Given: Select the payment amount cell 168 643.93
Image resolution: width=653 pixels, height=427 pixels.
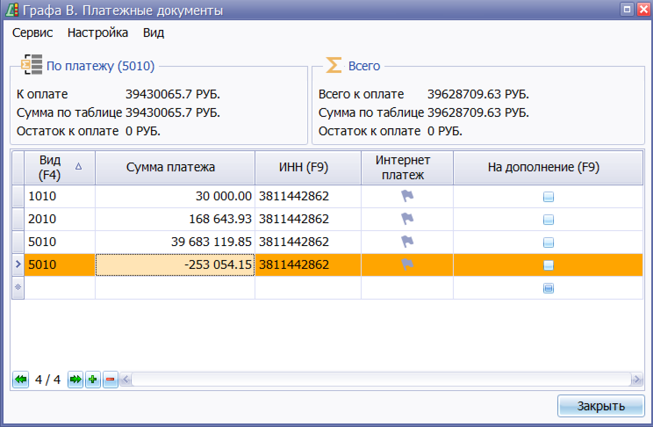Looking at the screenshot, I should (175, 219).
